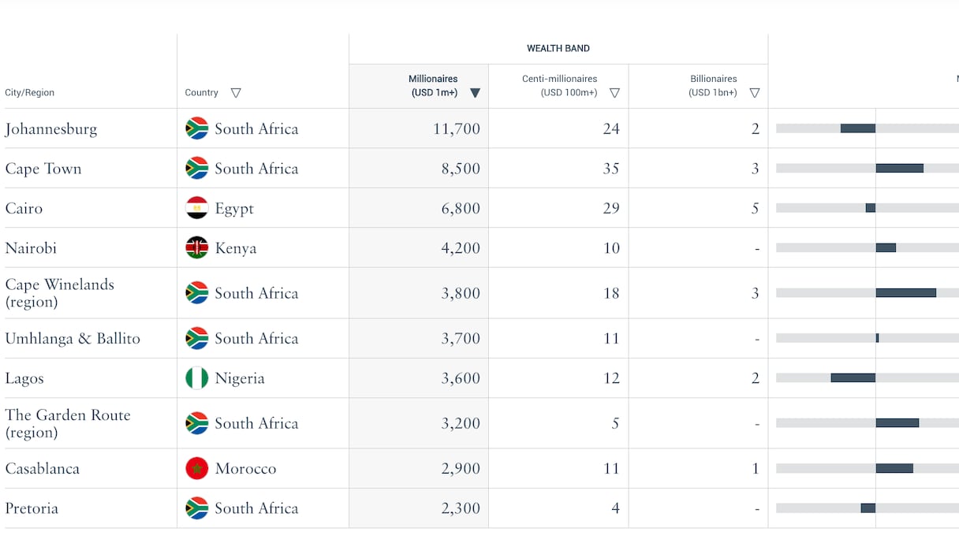This screenshot has height=539, width=959.
Task: Sort by Centi-millionaires column arrow
Action: coord(614,93)
